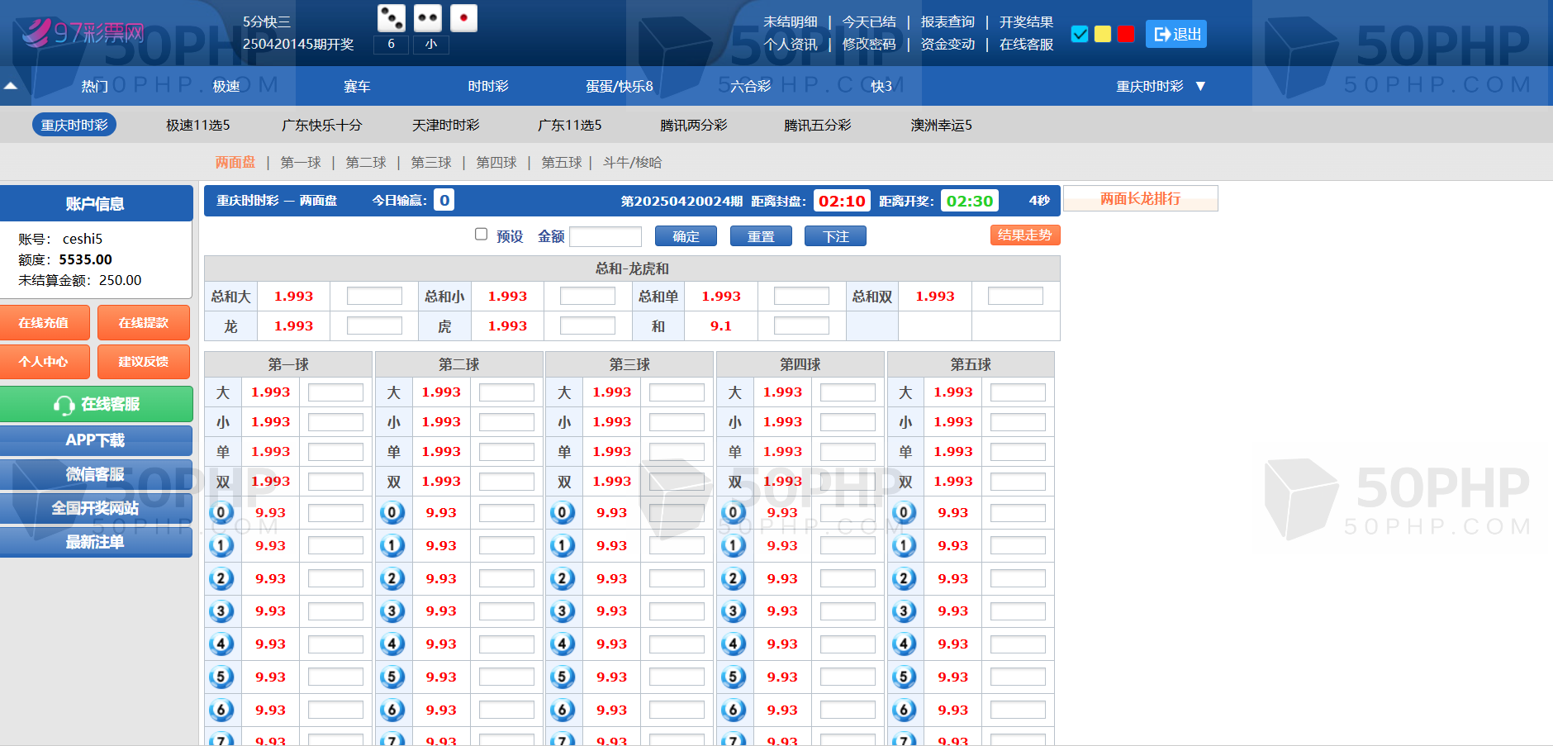Select ball 3 in 第三球 column
This screenshot has height=746, width=1553.
563,611
